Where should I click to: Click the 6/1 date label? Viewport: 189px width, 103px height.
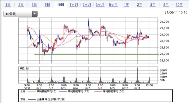(39, 88)
